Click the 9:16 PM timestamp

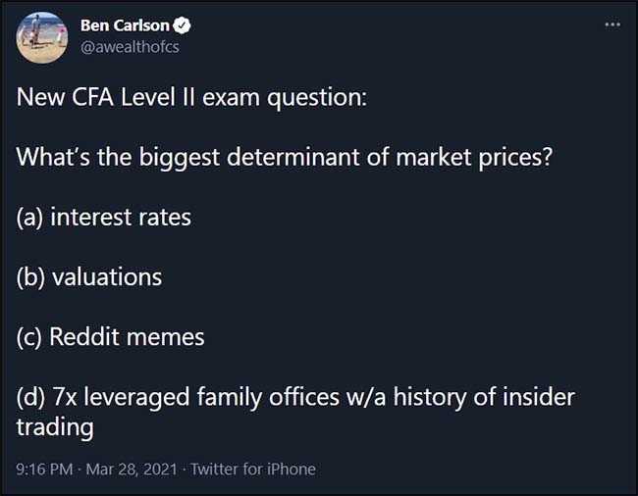45,469
